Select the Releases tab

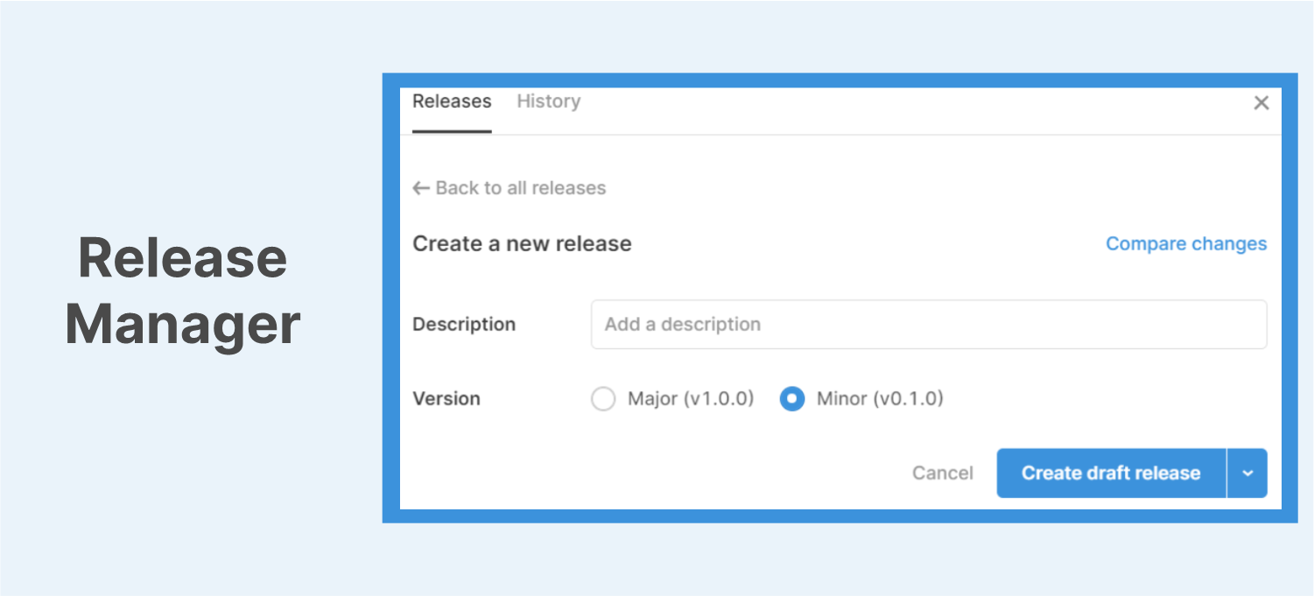point(451,102)
